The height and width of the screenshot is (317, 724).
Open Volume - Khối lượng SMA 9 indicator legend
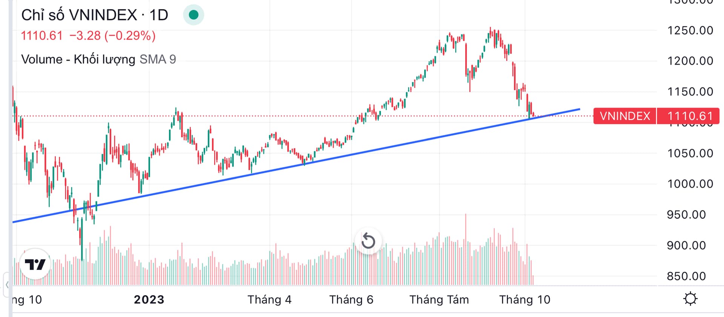click(98, 59)
